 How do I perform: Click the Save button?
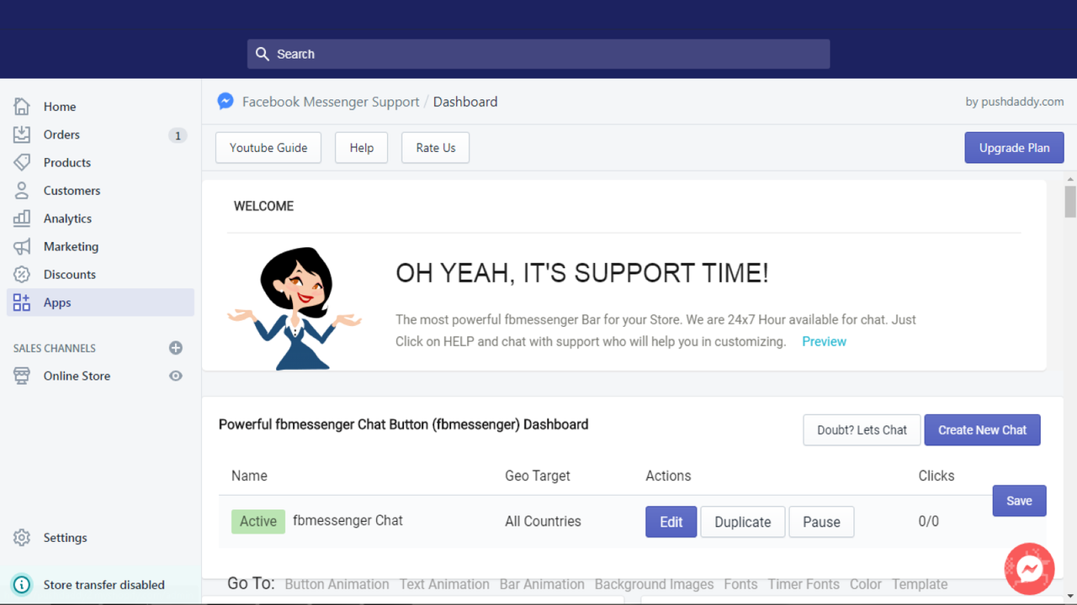pos(1019,501)
